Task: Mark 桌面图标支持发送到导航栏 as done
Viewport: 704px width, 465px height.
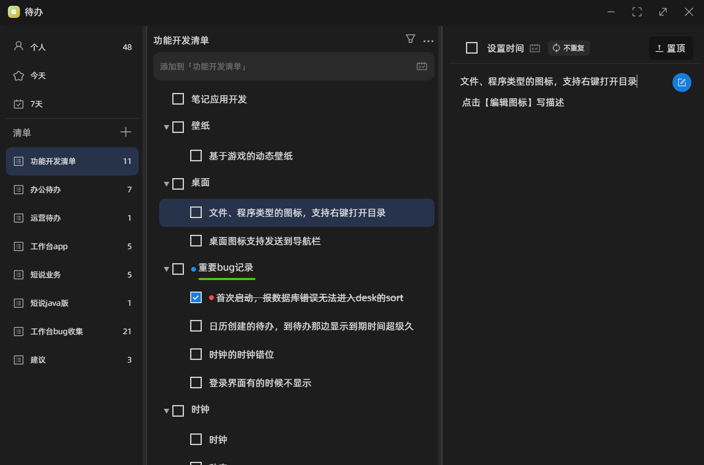Action: click(196, 241)
